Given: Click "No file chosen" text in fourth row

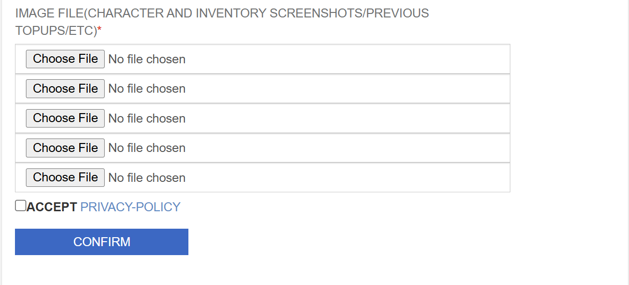Looking at the screenshot, I should [147, 148].
